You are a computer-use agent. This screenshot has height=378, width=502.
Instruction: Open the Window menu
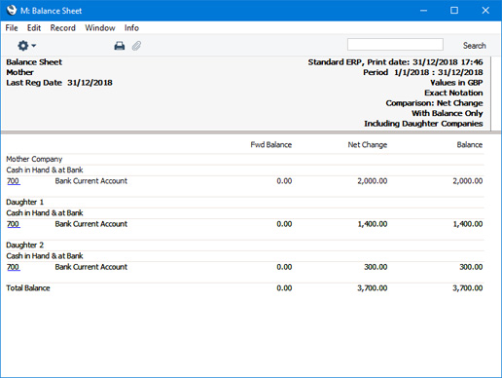pyautogui.click(x=100, y=28)
